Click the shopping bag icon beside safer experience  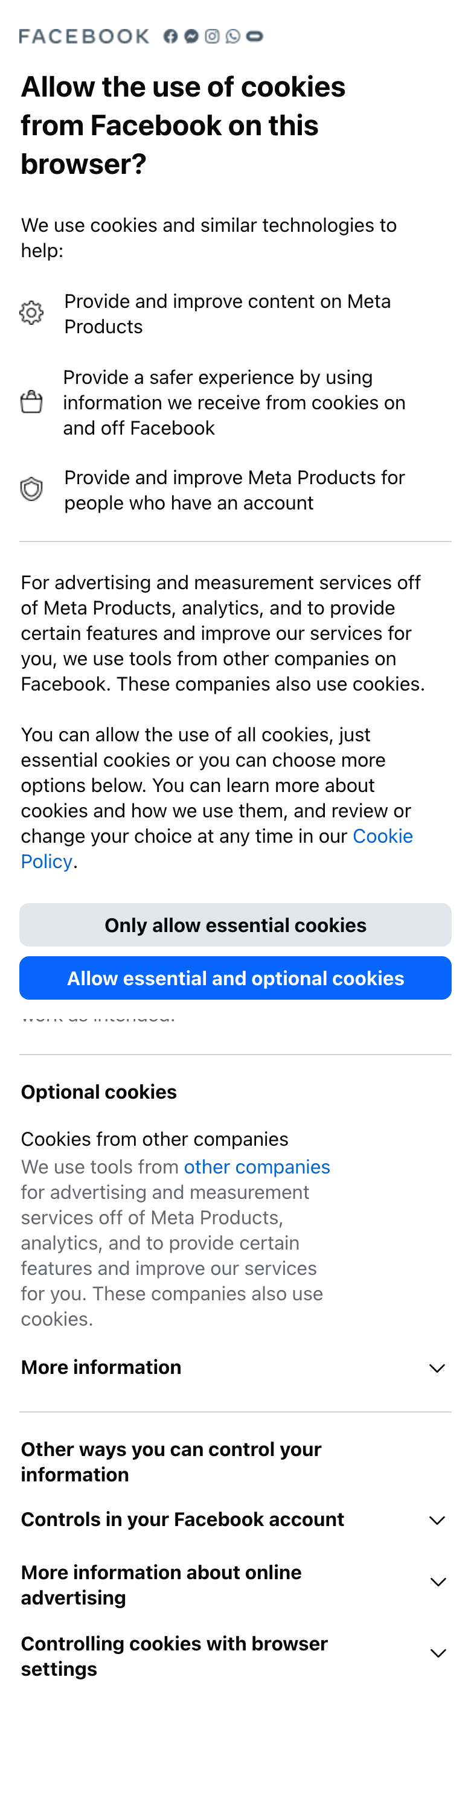(31, 402)
